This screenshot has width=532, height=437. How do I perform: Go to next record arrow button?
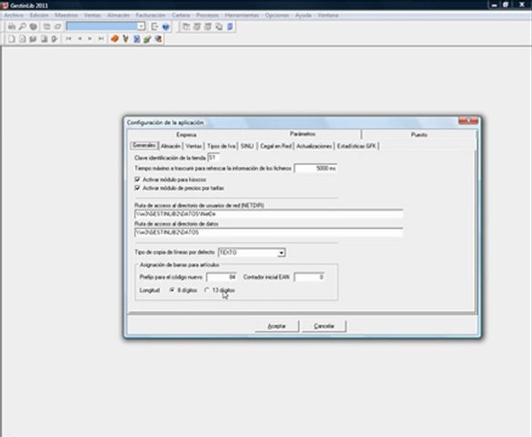(90, 39)
